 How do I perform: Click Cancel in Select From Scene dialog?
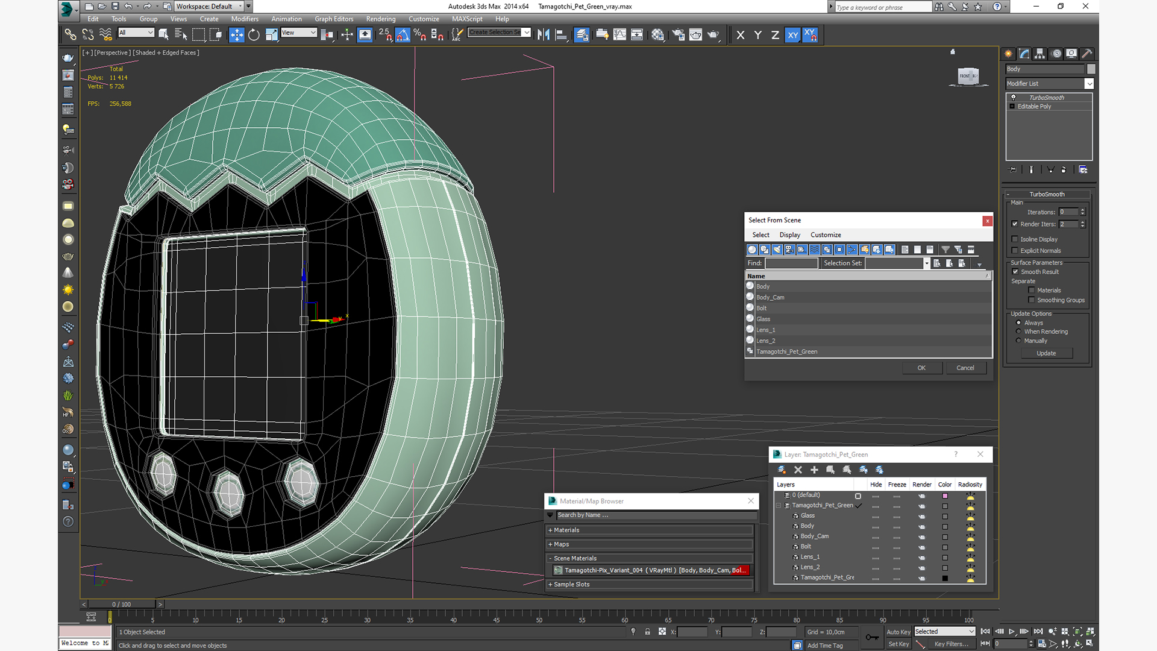(x=965, y=368)
